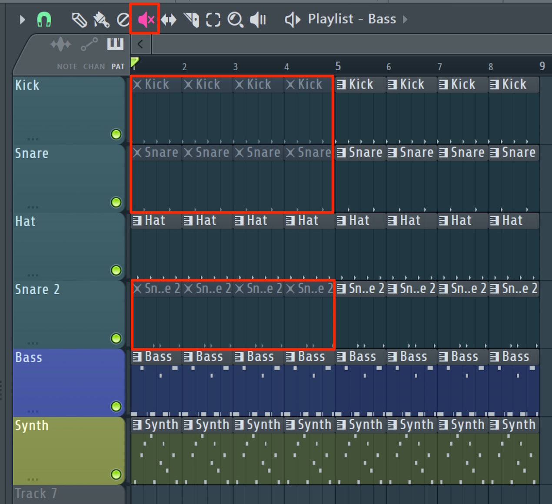Open menu icon of Synth clip at bar 8

(x=495, y=425)
